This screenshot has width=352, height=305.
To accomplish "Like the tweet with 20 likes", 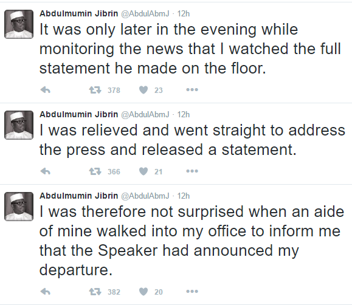I will 143,292.
